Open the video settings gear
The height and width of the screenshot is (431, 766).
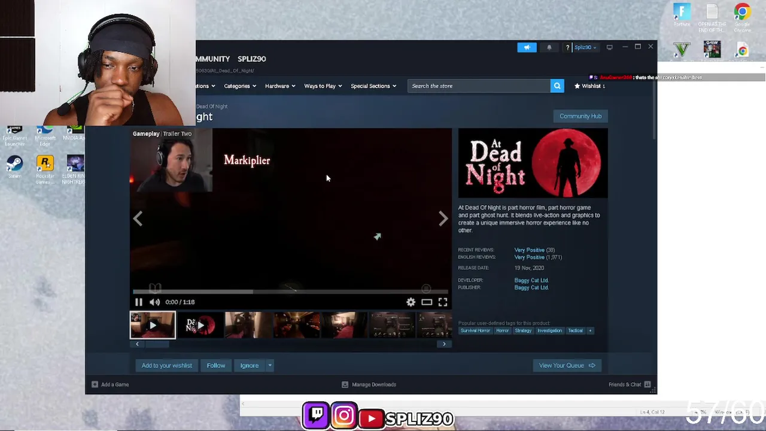coord(411,302)
